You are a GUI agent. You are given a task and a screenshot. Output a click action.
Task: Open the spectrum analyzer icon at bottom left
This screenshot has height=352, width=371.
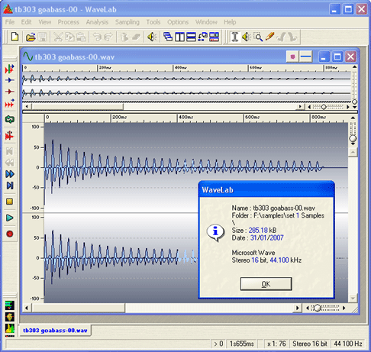[10, 329]
